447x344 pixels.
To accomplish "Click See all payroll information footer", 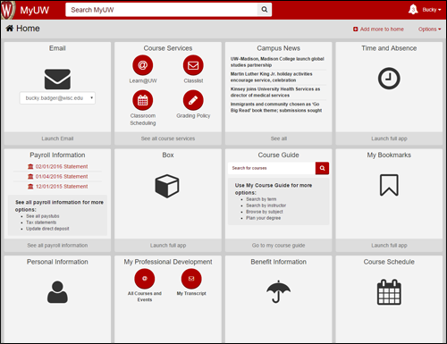I will (x=57, y=246).
